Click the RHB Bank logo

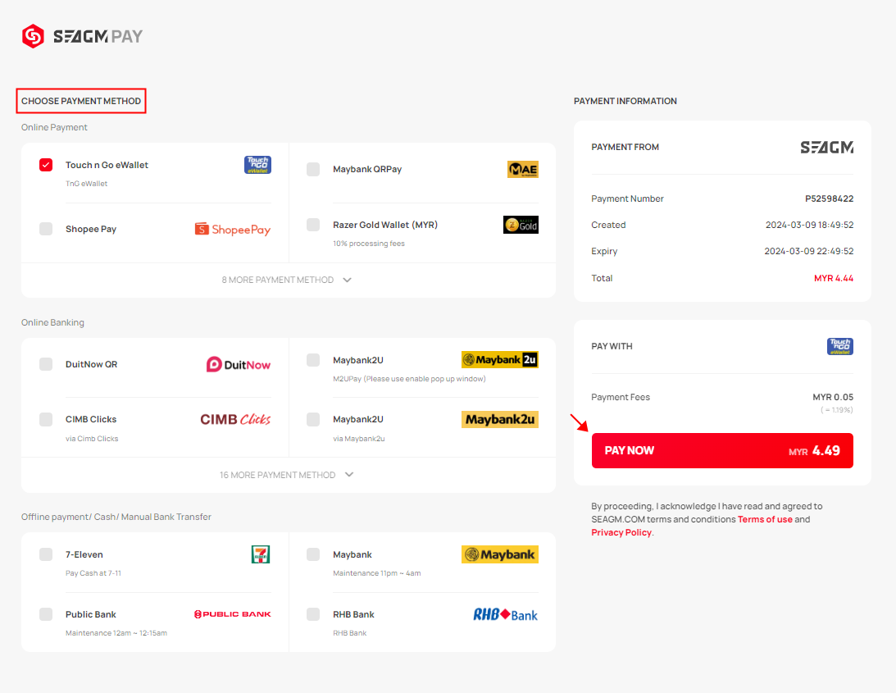click(505, 614)
